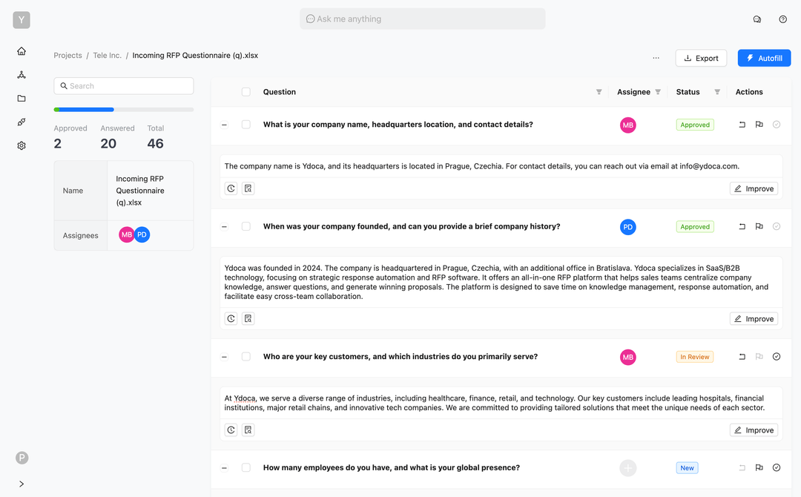Open the Assignee column filter
801x497 pixels.
[x=658, y=92]
